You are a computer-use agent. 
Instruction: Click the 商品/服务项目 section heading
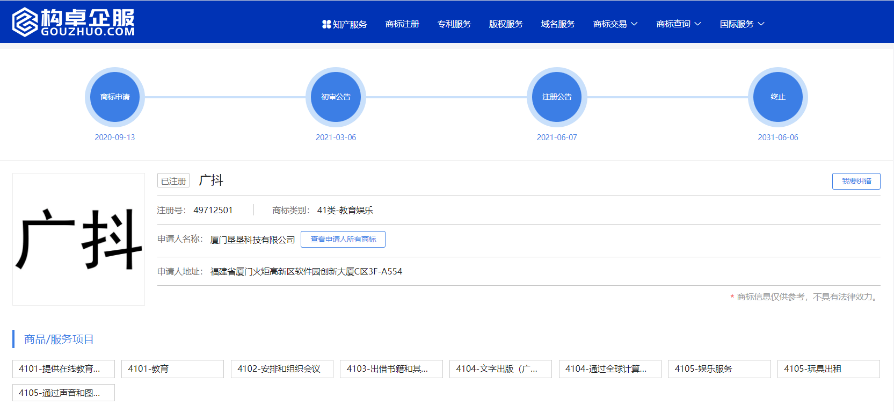pyautogui.click(x=59, y=339)
